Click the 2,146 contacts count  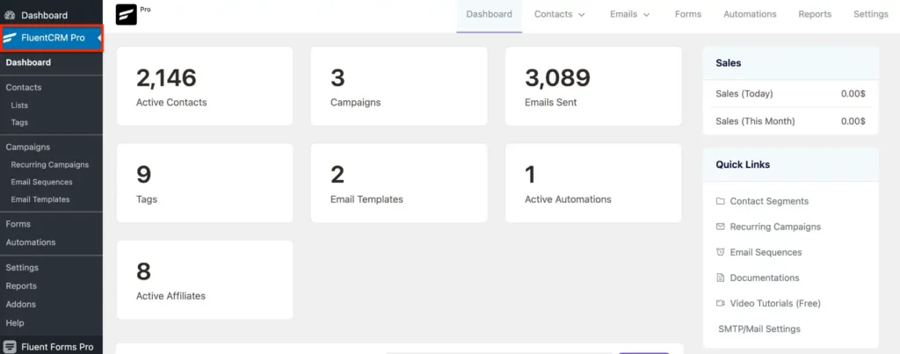click(x=166, y=78)
